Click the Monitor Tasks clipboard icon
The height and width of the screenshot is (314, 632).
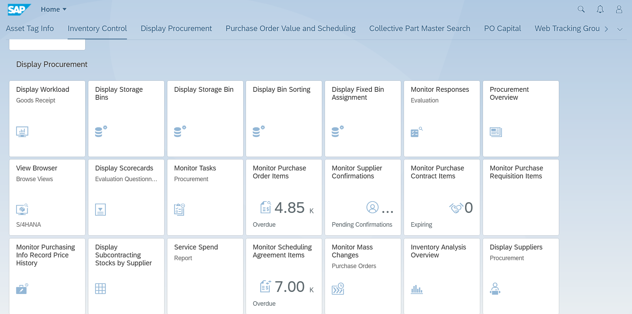pos(179,209)
